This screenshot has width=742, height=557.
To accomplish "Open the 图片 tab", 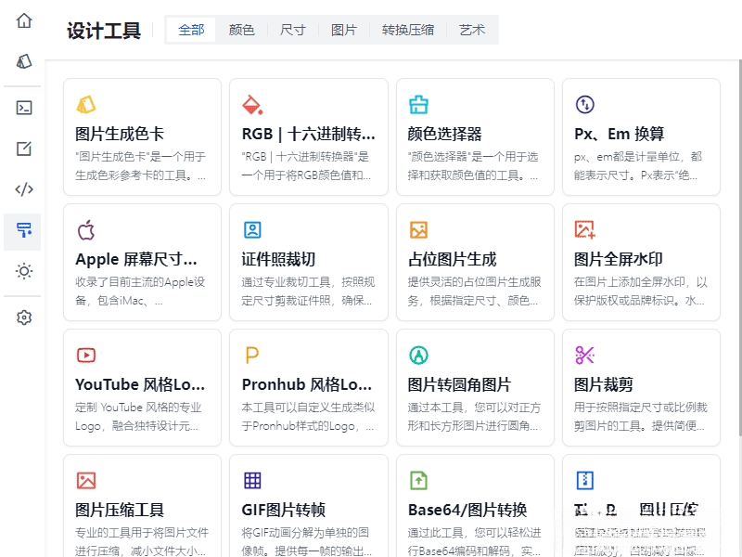I will coord(343,30).
